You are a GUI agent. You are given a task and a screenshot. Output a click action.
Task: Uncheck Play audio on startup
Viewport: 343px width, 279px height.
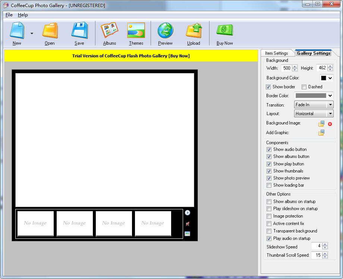coord(269,238)
